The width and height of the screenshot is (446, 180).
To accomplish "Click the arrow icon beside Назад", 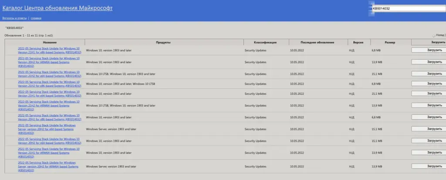I will pyautogui.click(x=434, y=36).
